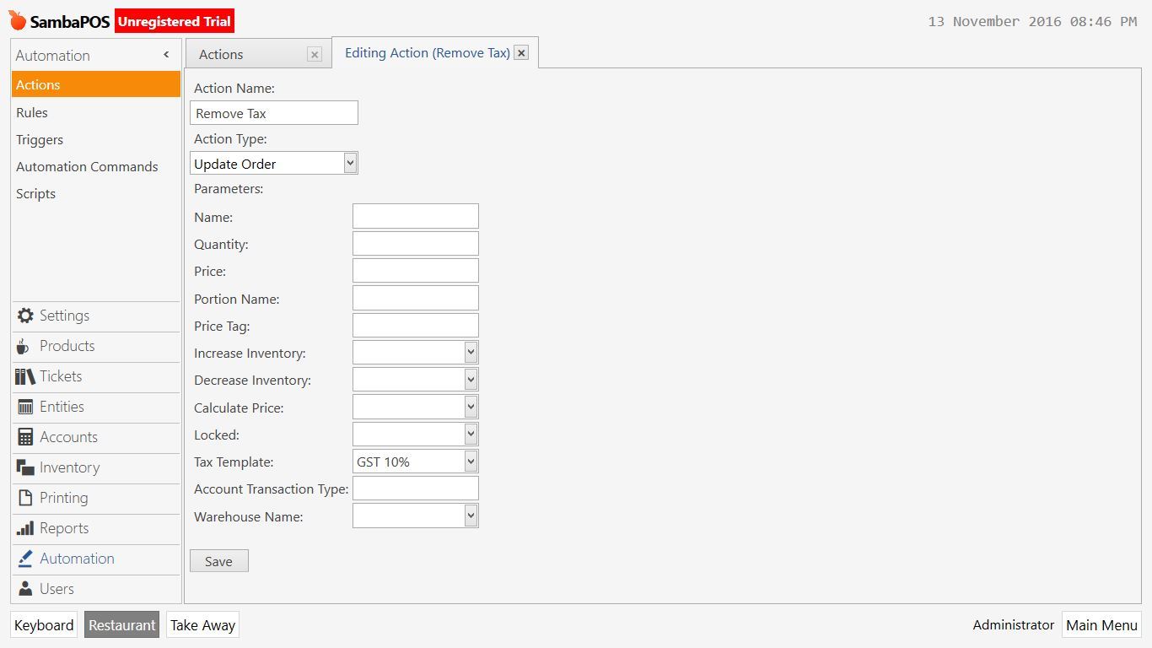The width and height of the screenshot is (1152, 648).
Task: Expand the Tax Template dropdown
Action: tap(471, 462)
